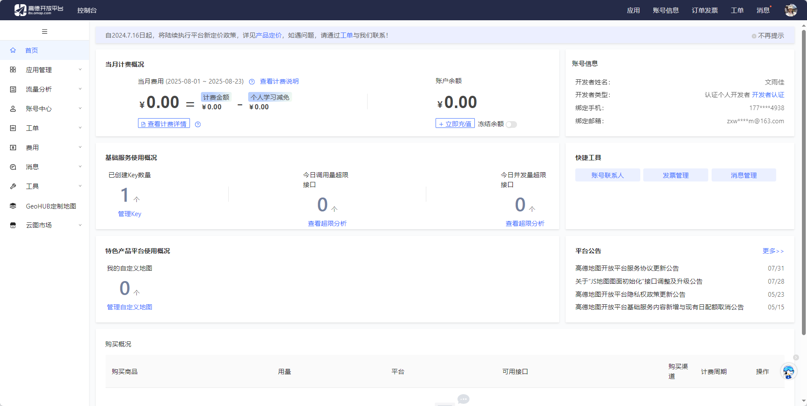Open 订单发票 in the top navigation
Image resolution: width=807 pixels, height=406 pixels.
coord(704,10)
